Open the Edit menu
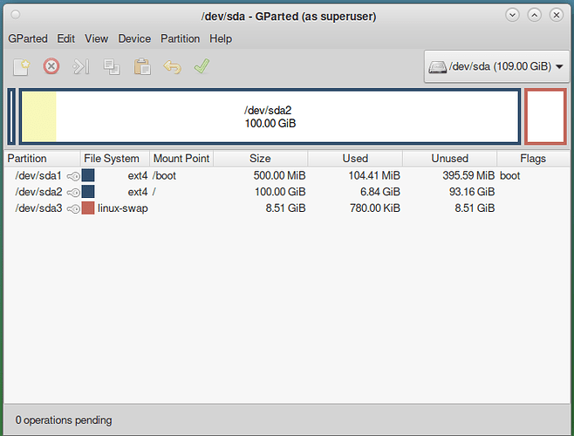 pos(66,39)
